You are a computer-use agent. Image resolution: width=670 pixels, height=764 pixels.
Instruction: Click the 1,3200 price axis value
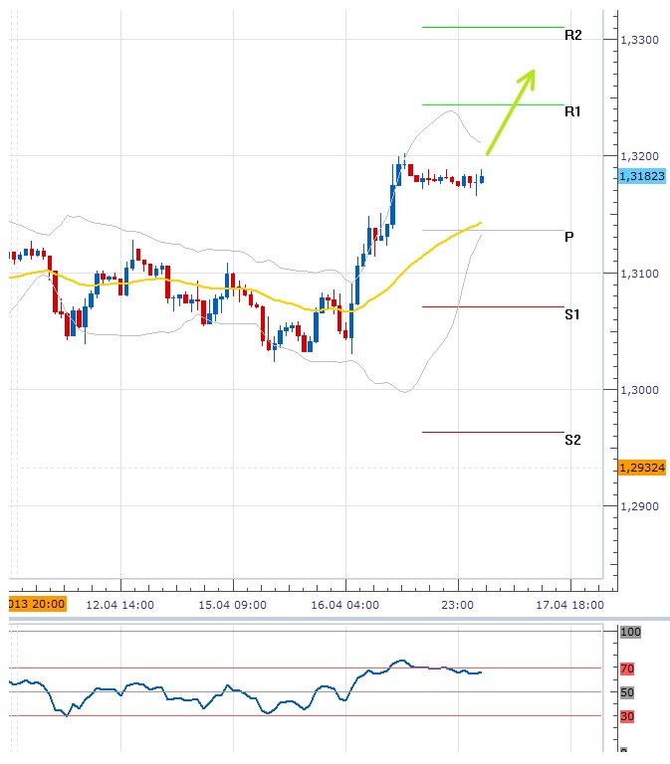pyautogui.click(x=639, y=156)
